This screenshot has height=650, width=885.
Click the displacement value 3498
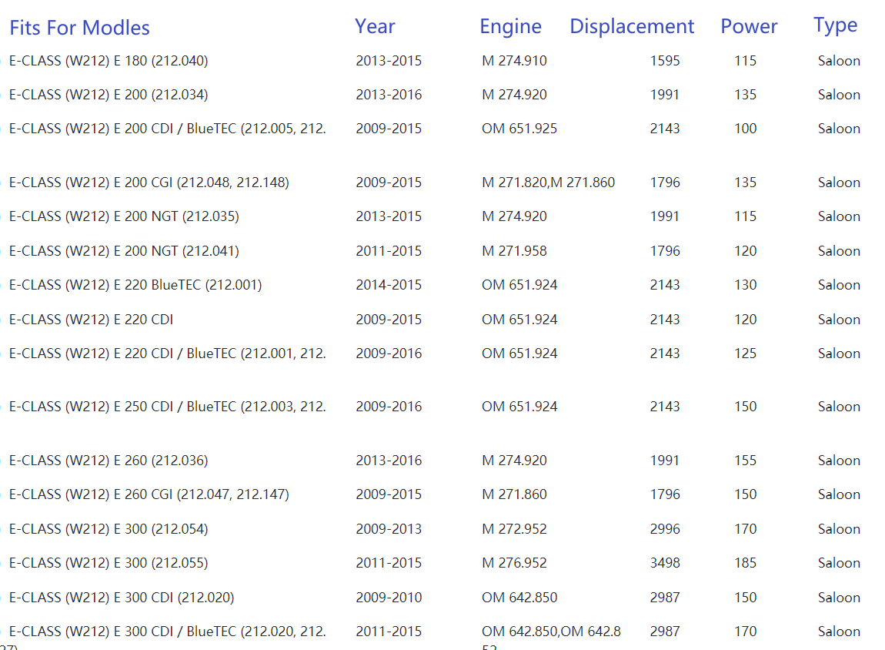[665, 563]
